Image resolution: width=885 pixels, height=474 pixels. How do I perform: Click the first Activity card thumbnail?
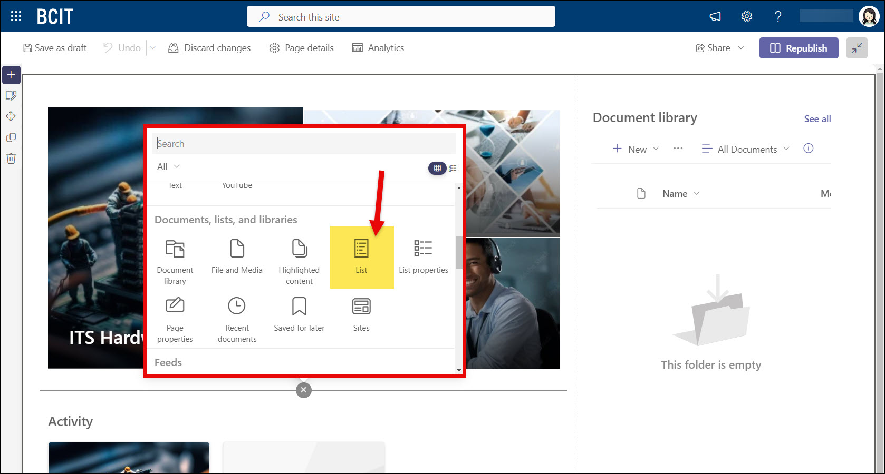point(129,458)
